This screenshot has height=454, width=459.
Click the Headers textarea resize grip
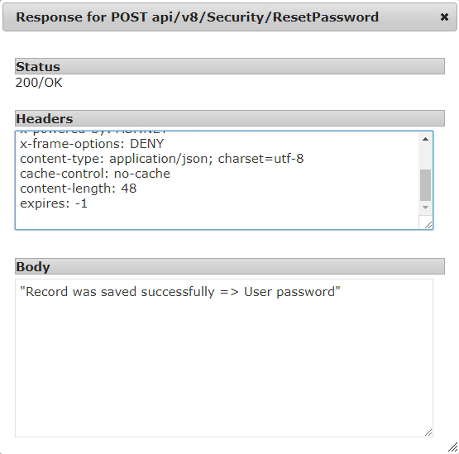(428, 224)
